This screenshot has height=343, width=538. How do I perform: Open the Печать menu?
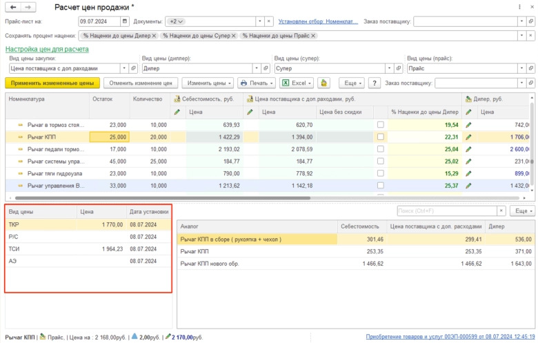click(x=257, y=83)
